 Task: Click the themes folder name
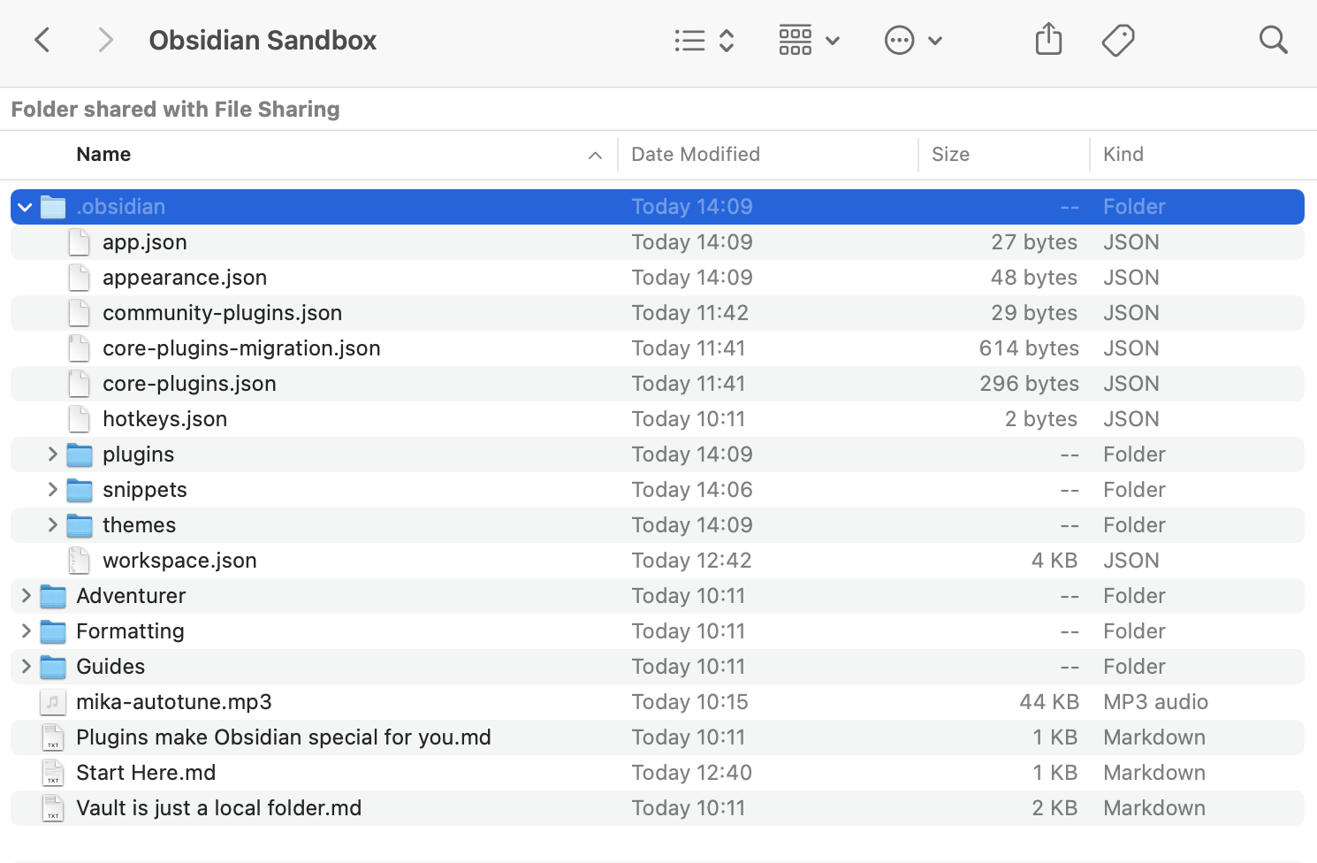click(x=139, y=525)
